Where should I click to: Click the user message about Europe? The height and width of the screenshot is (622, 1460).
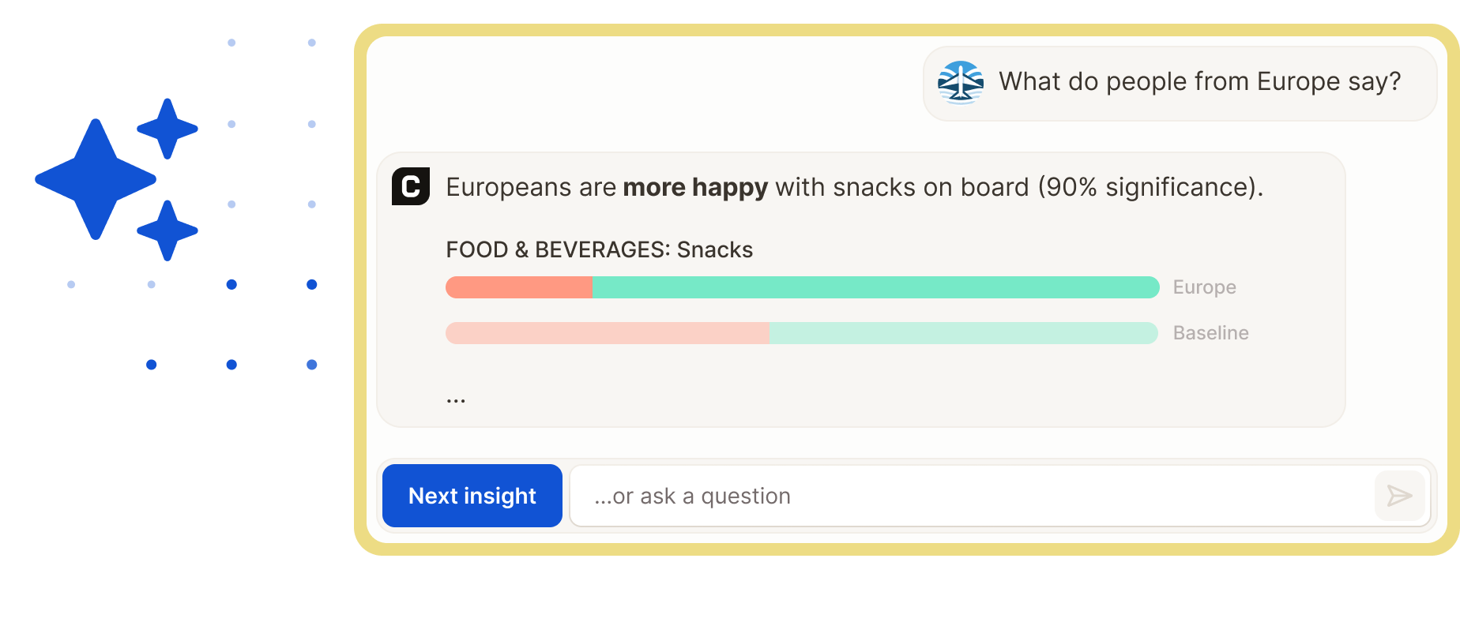click(1180, 83)
